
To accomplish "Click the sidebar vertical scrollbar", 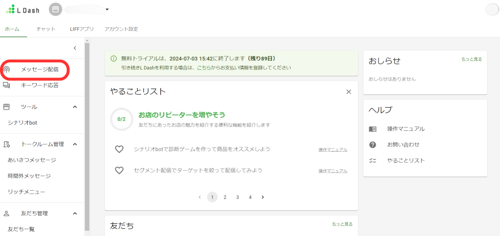I will (x=87, y=136).
